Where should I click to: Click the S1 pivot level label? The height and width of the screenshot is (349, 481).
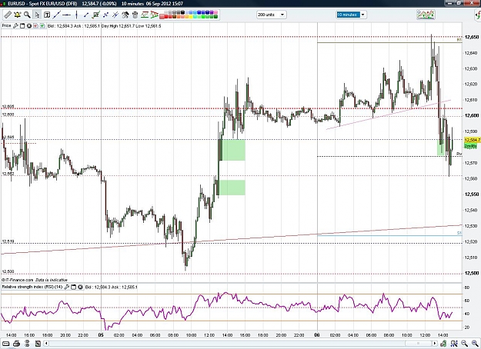pos(459,233)
